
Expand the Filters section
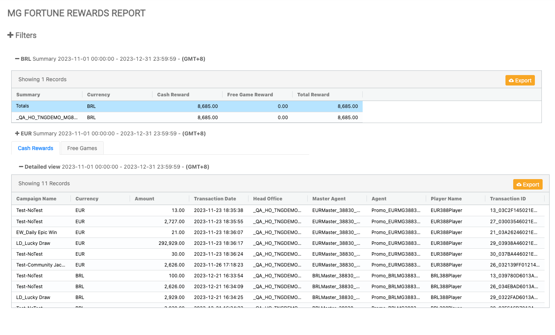pyautogui.click(x=22, y=35)
